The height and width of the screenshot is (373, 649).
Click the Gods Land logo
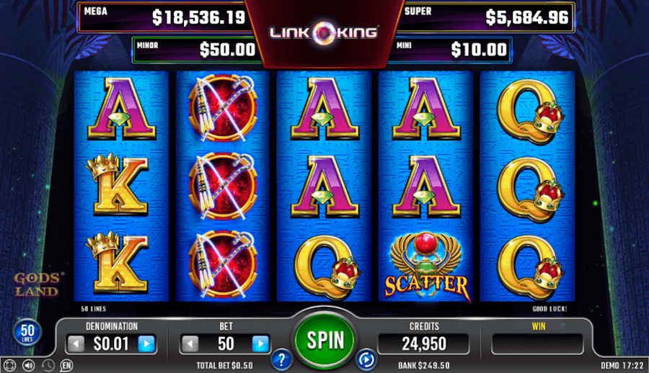point(37,284)
